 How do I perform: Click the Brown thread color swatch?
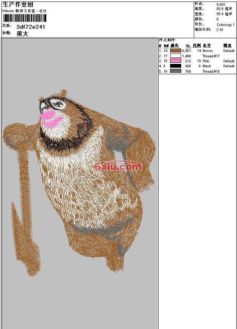[x=175, y=50]
